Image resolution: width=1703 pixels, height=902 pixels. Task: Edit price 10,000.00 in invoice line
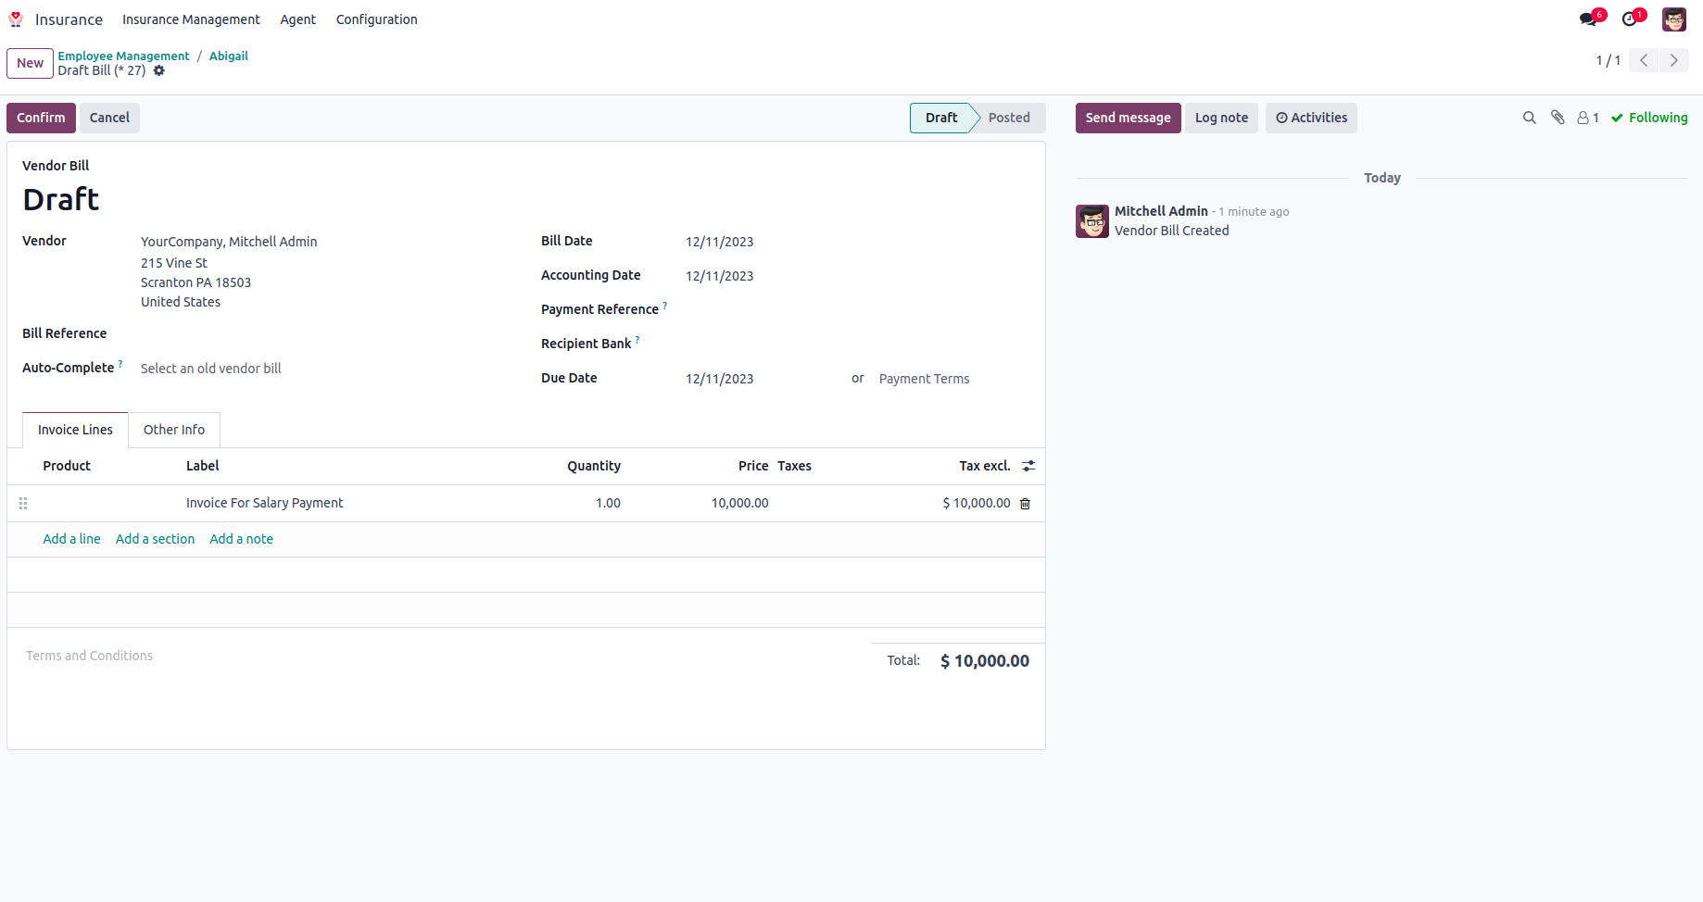(739, 503)
